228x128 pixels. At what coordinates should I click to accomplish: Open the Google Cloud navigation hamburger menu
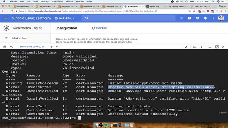[6, 18]
